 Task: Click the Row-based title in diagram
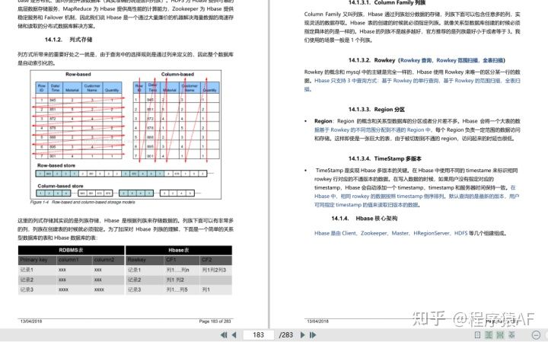78,74
